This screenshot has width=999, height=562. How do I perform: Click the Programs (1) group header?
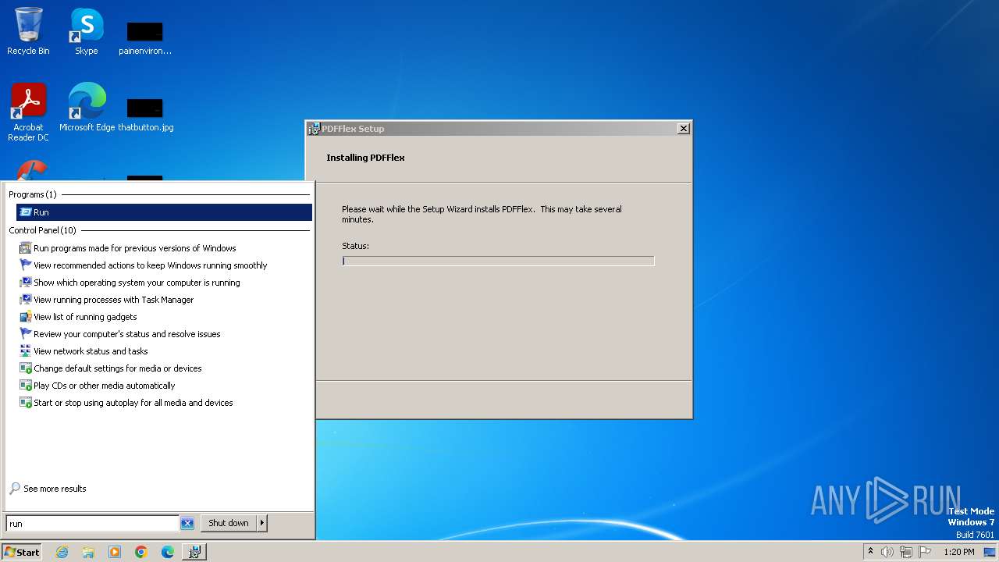click(x=33, y=194)
